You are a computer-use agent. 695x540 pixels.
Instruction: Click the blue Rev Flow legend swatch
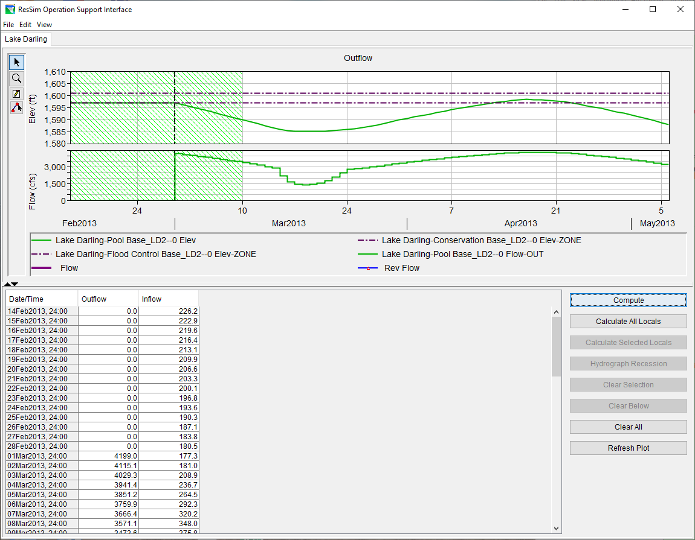[368, 268]
